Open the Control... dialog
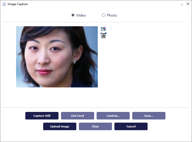The image size is (192, 142). 113,116
